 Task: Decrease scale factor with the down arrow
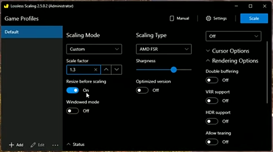point(116,70)
